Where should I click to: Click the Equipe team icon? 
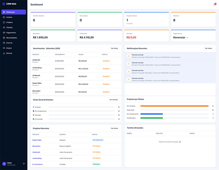[4, 48]
